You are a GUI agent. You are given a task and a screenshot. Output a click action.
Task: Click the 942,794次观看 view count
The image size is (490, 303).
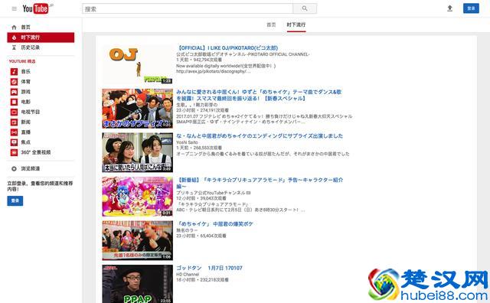coord(207,60)
